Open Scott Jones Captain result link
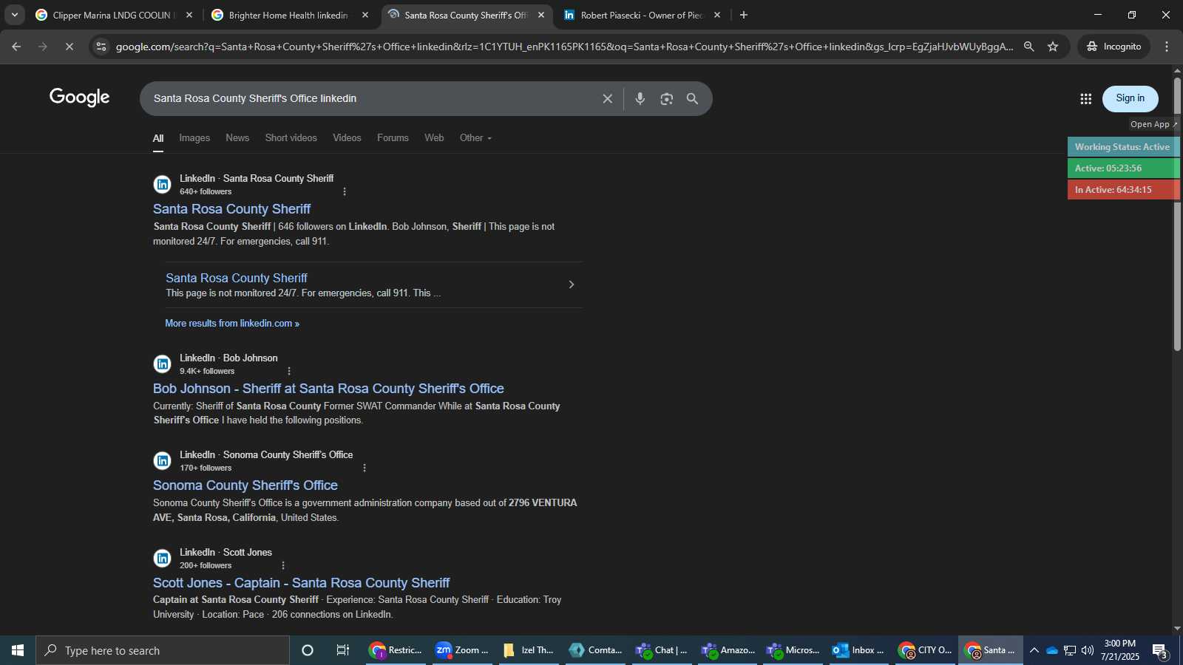Image resolution: width=1183 pixels, height=665 pixels. pos(301,583)
